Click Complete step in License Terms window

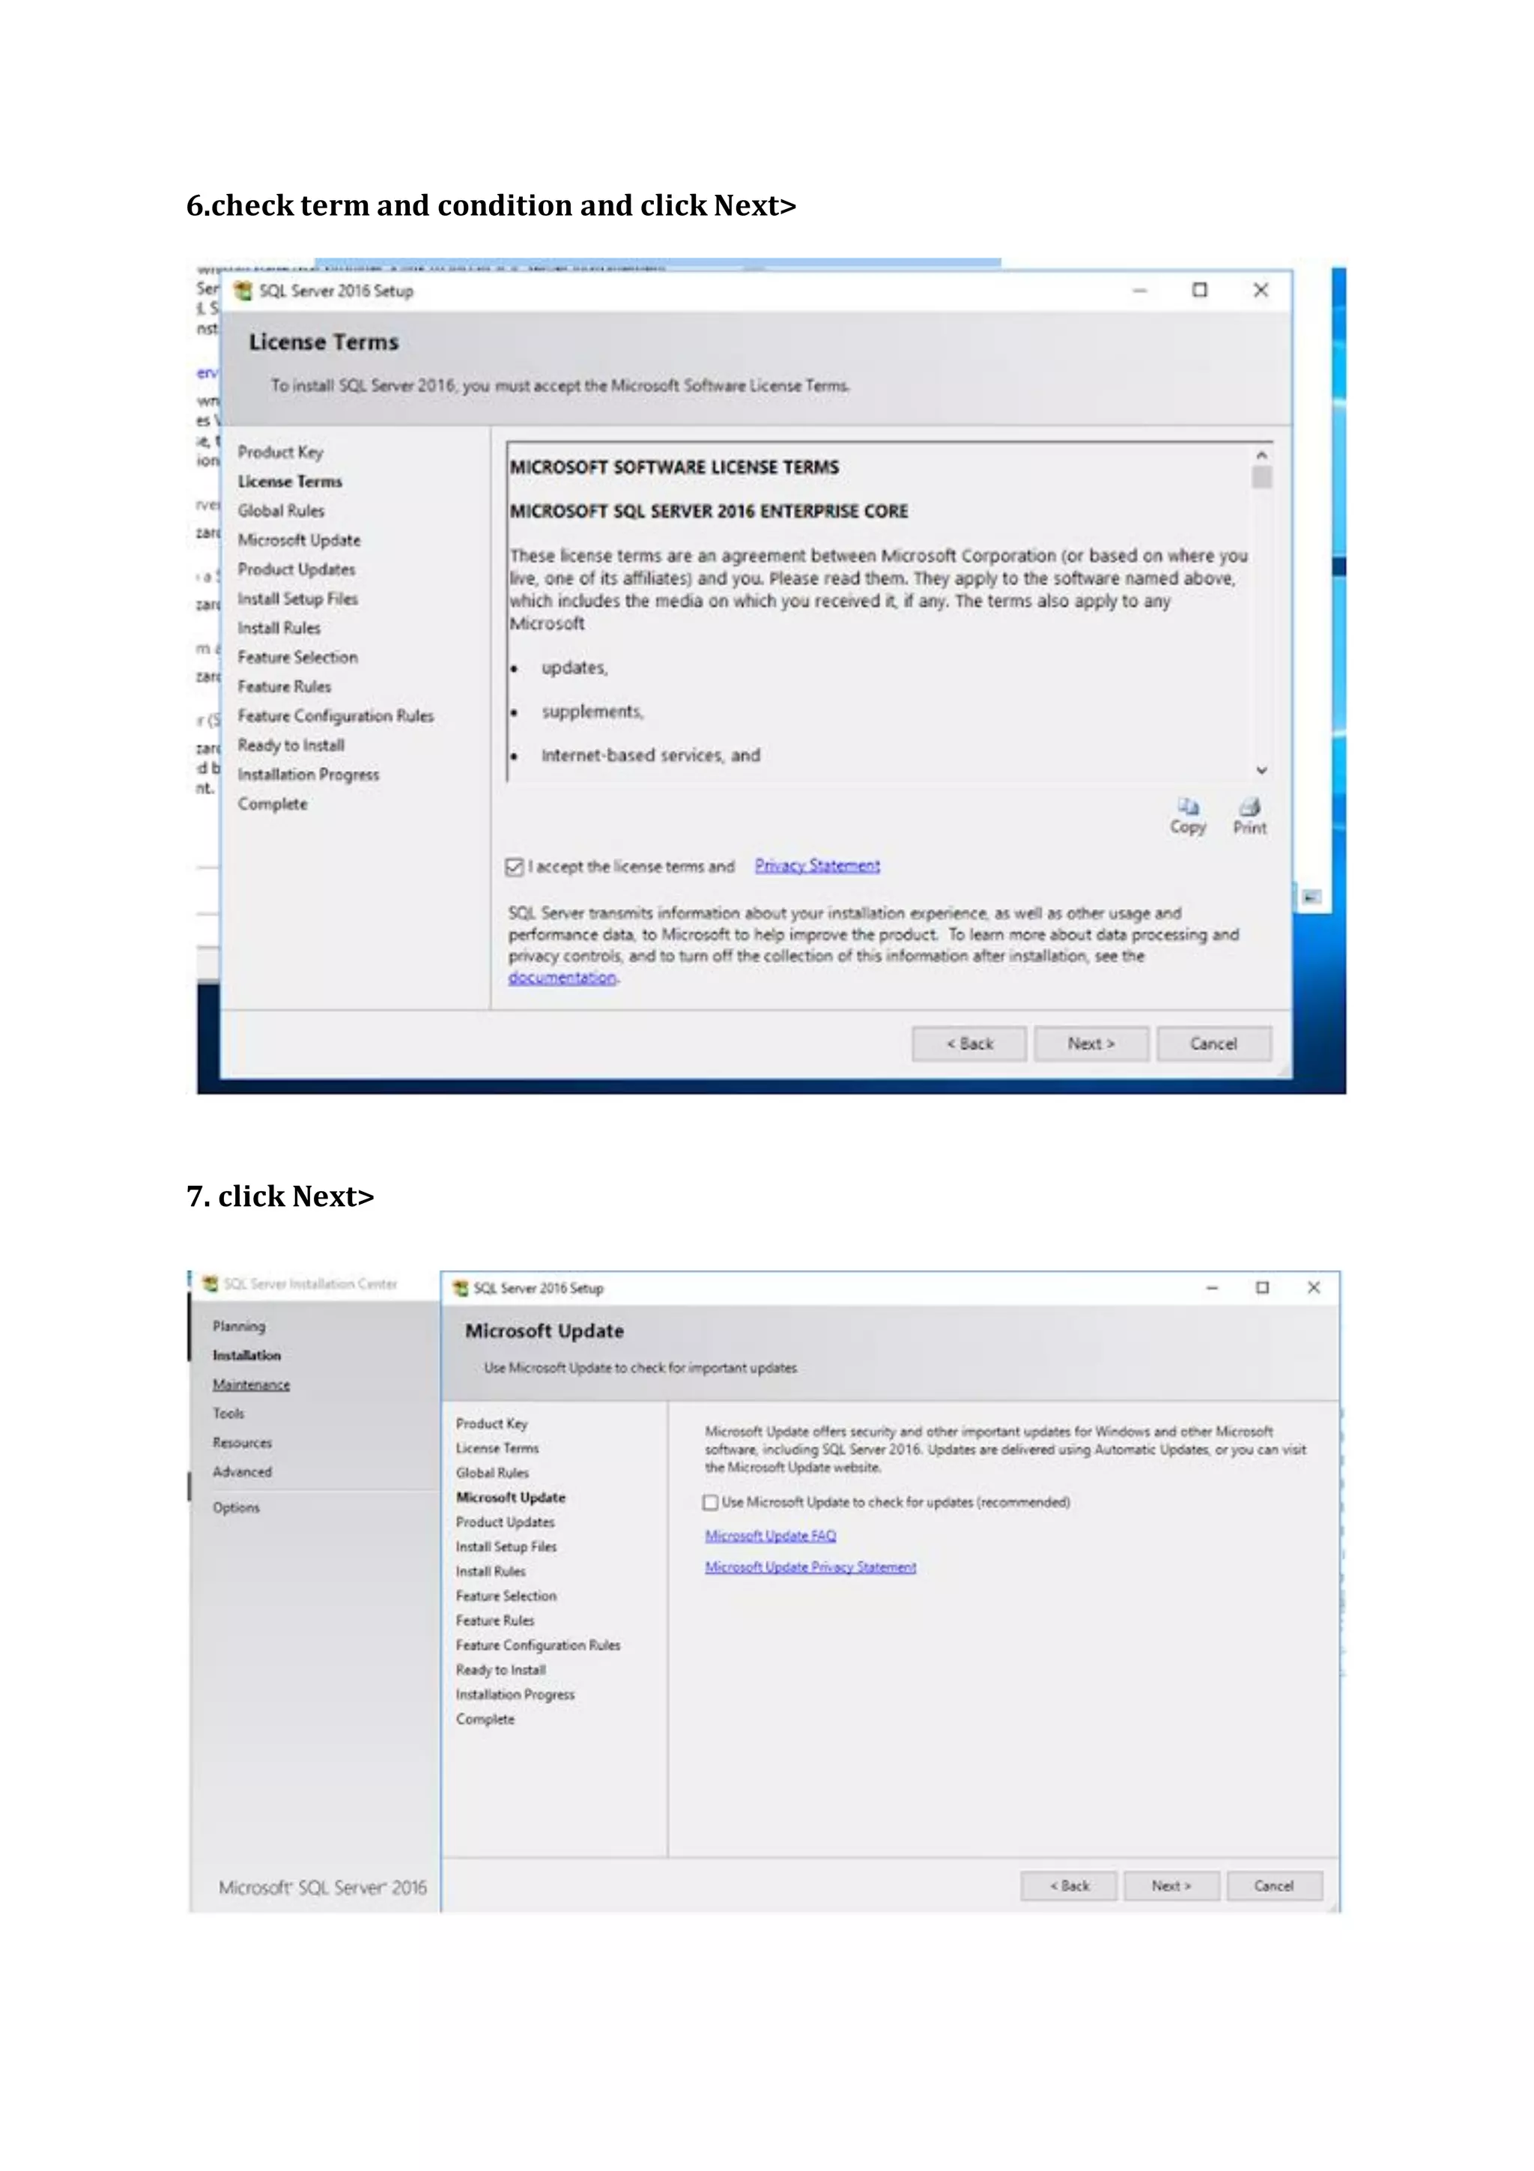click(272, 804)
